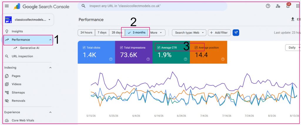Open the notifications bell with 64 badge
This screenshot has width=301, height=125.
(x=288, y=6)
